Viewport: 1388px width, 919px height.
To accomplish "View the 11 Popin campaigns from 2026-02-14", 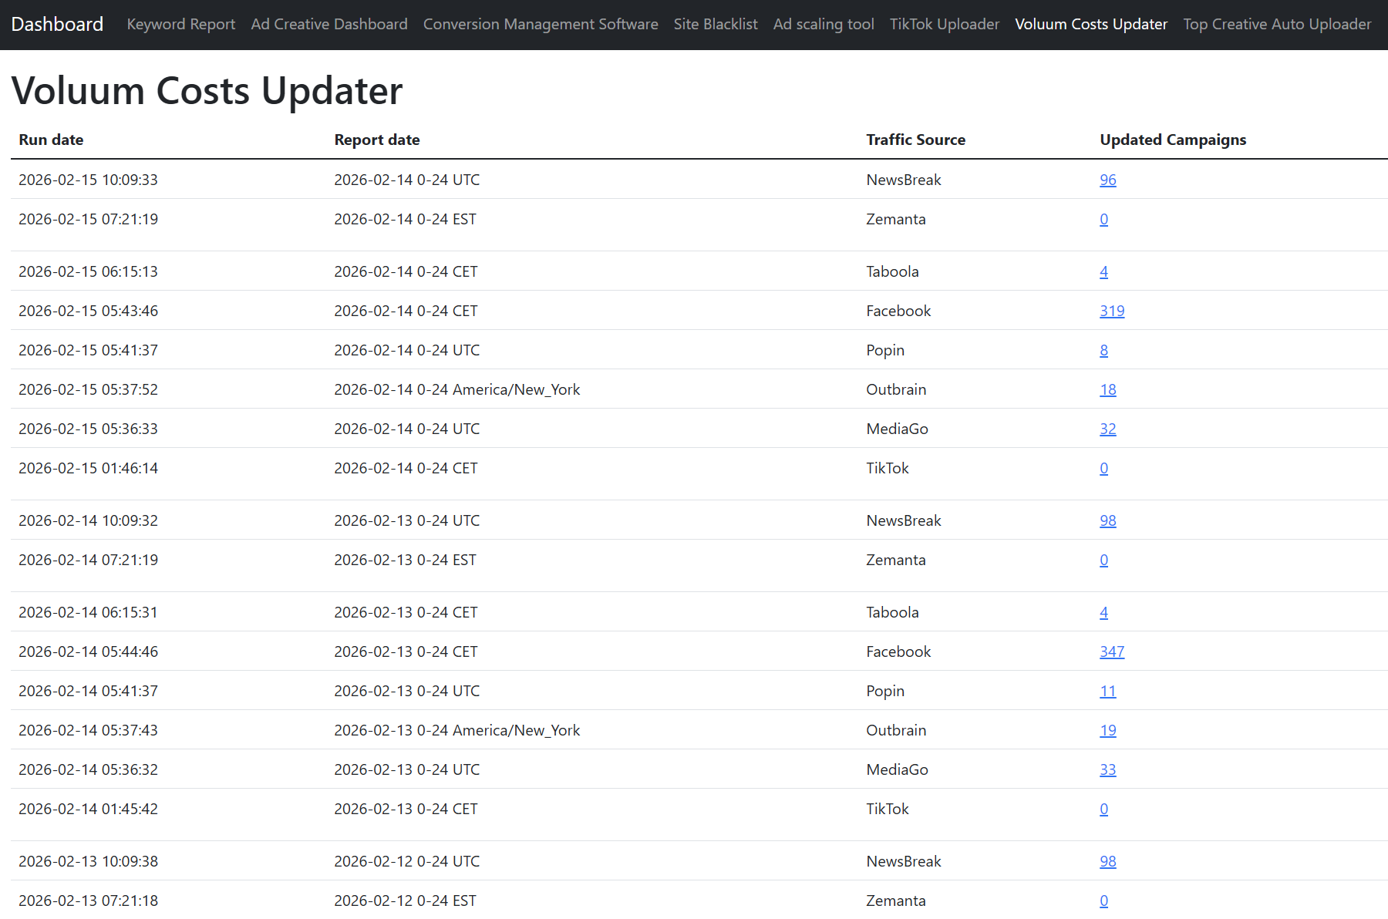I will tap(1108, 691).
